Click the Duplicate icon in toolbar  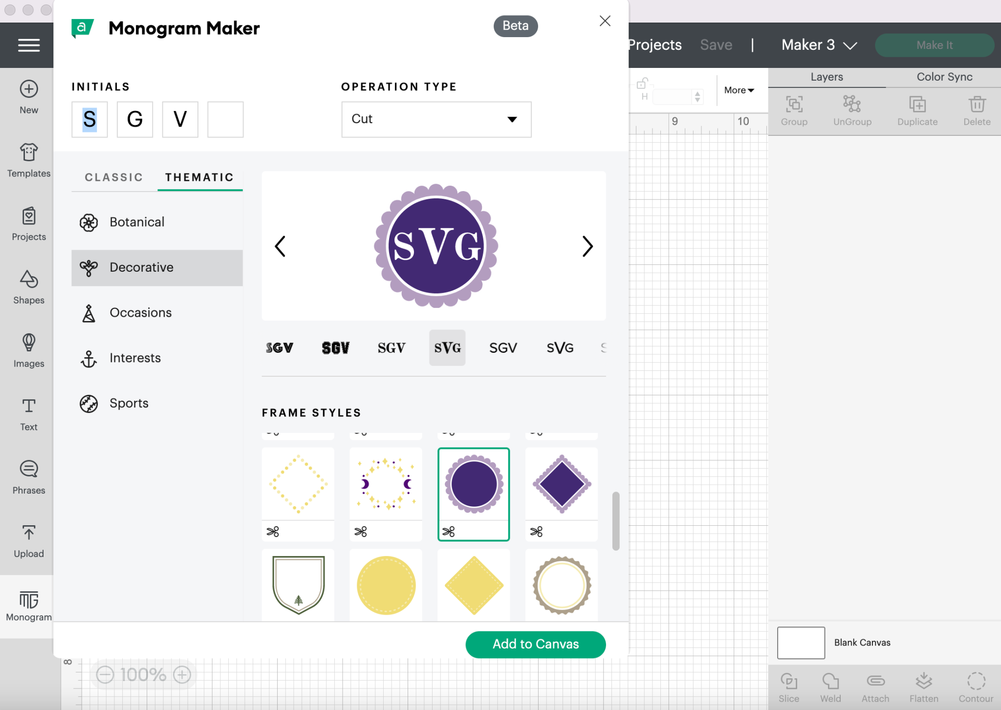tap(917, 108)
